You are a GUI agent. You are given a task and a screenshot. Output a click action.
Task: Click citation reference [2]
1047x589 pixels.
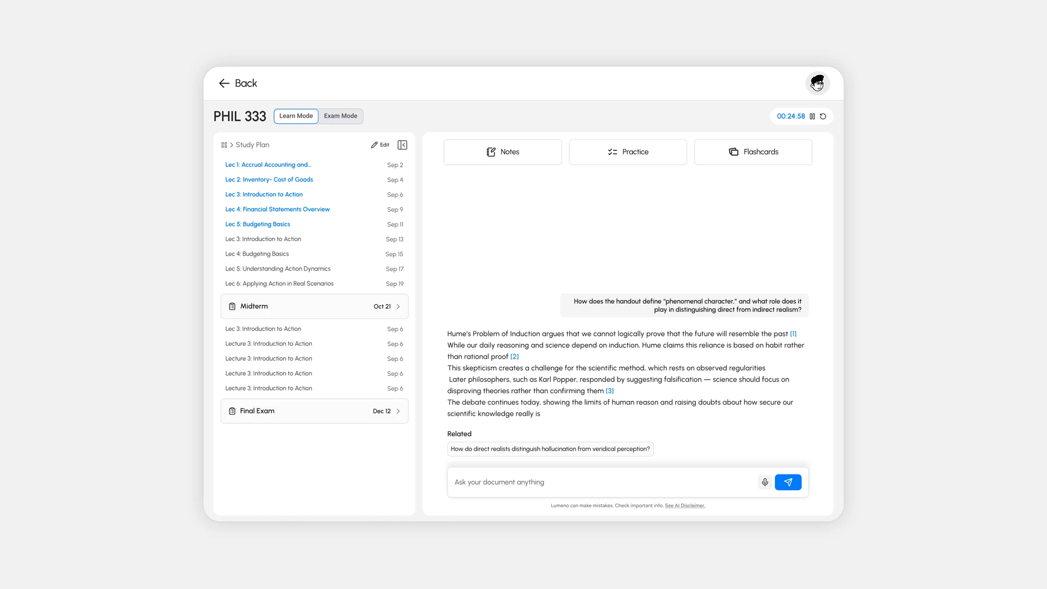515,357
